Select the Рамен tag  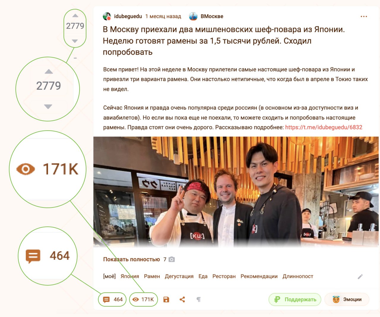[x=152, y=276]
